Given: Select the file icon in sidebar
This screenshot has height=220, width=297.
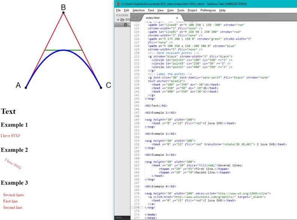Looking at the screenshot, I should pos(125,24).
